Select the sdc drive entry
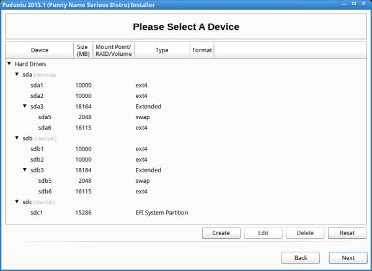372x271 pixels. point(186,202)
